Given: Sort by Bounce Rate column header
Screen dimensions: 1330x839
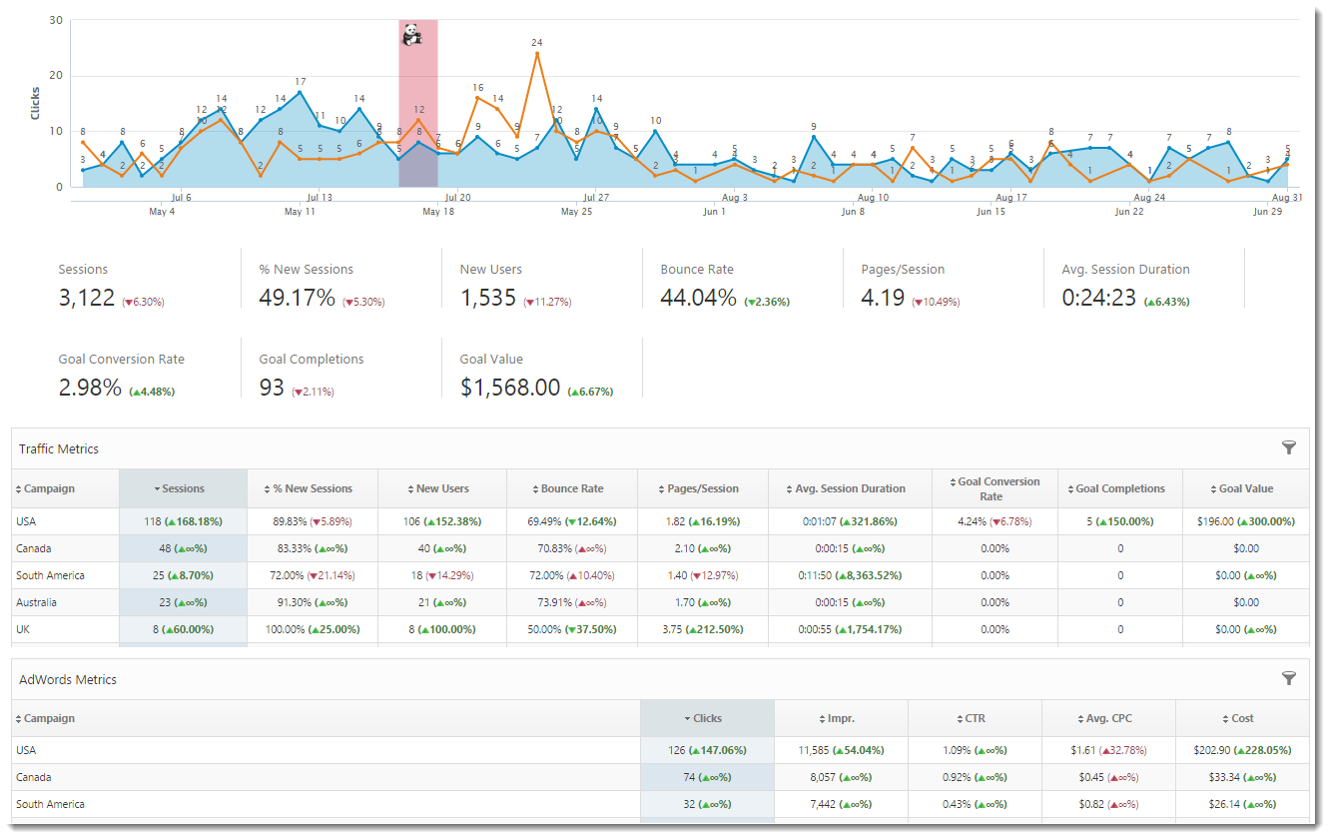Looking at the screenshot, I should point(571,489).
